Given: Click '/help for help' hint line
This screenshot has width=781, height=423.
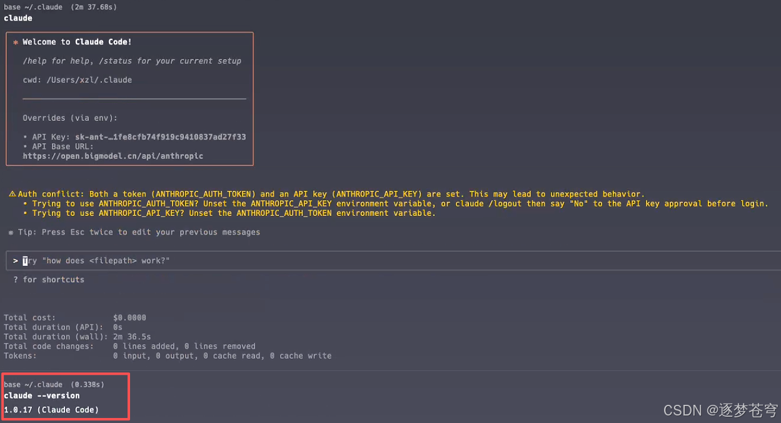Looking at the screenshot, I should click(x=132, y=61).
